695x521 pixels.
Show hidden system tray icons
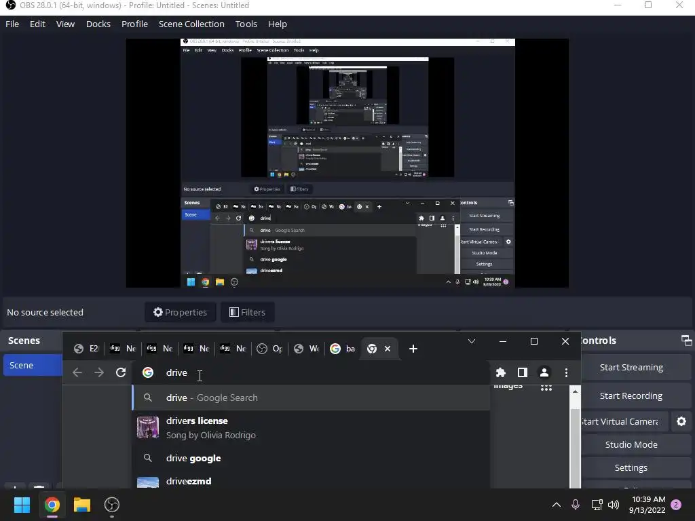click(557, 505)
